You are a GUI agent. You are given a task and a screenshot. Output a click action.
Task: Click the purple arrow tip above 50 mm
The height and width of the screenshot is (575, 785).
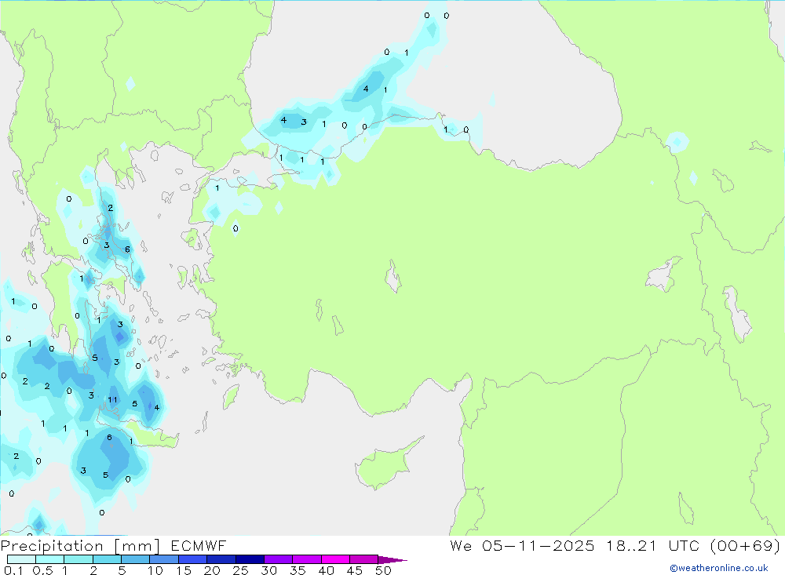tap(392, 560)
